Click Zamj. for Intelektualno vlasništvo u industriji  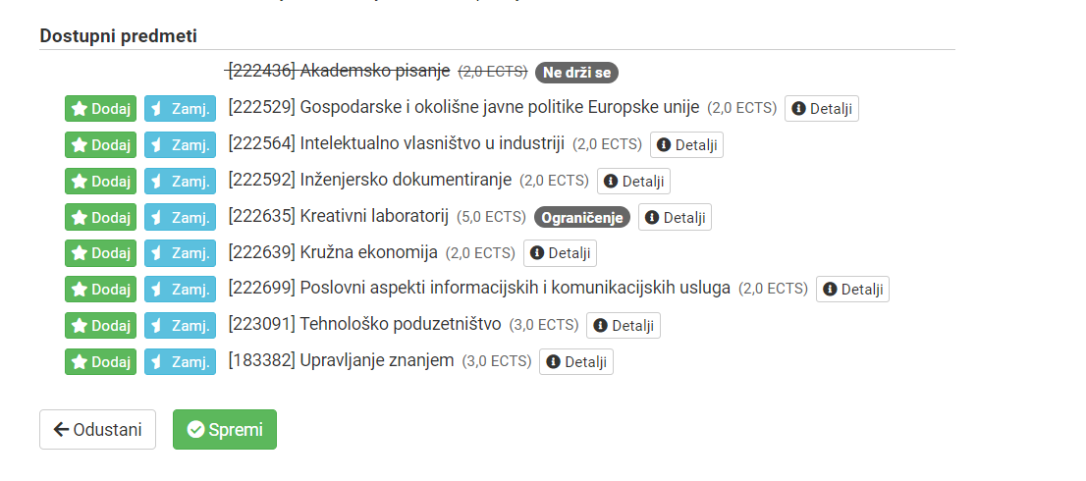point(180,144)
